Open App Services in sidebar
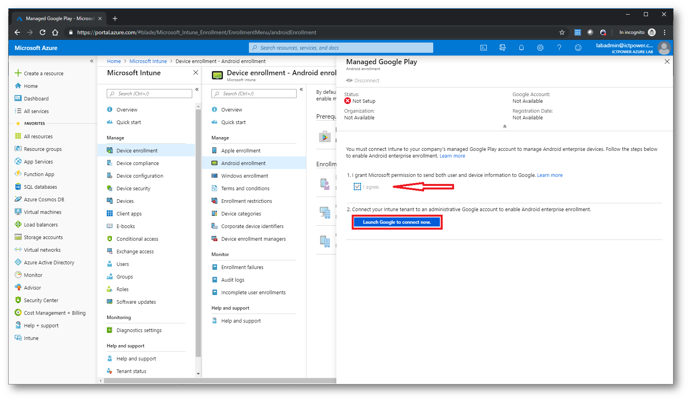The image size is (690, 401). point(38,162)
